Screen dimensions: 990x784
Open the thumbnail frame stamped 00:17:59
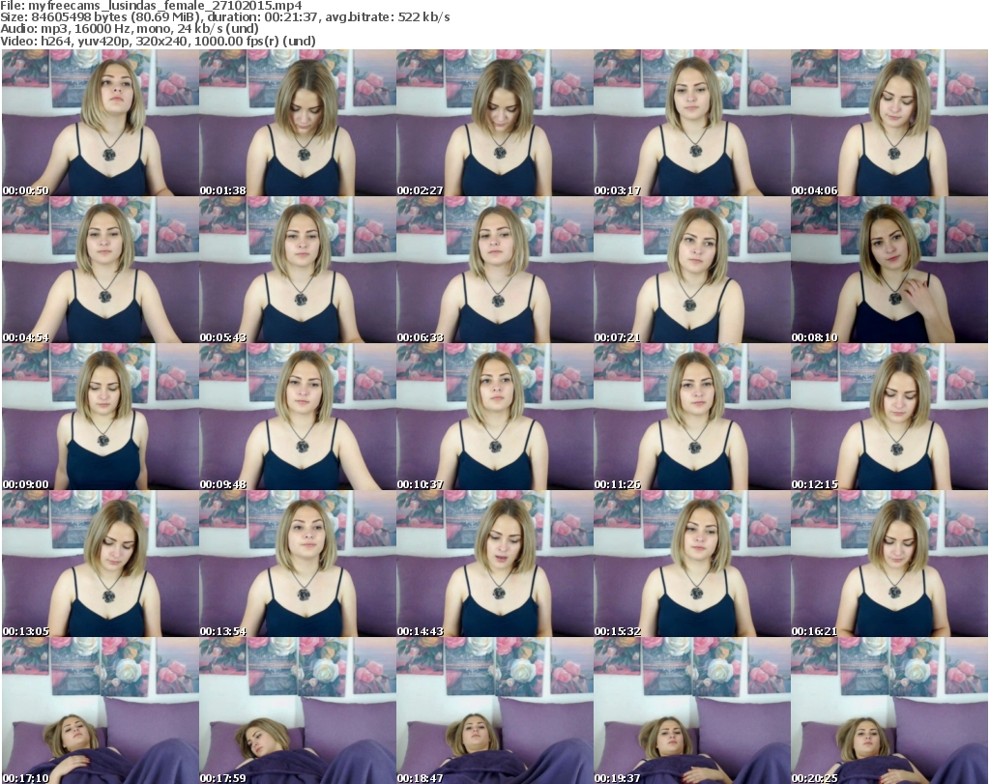(298, 711)
